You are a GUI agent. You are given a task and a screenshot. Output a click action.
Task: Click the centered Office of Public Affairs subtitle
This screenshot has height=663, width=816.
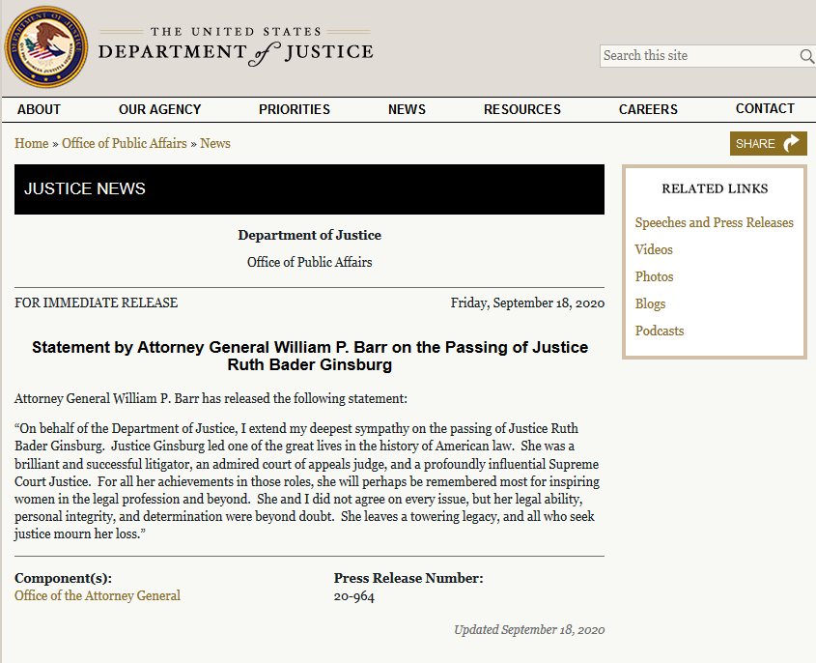click(x=310, y=262)
